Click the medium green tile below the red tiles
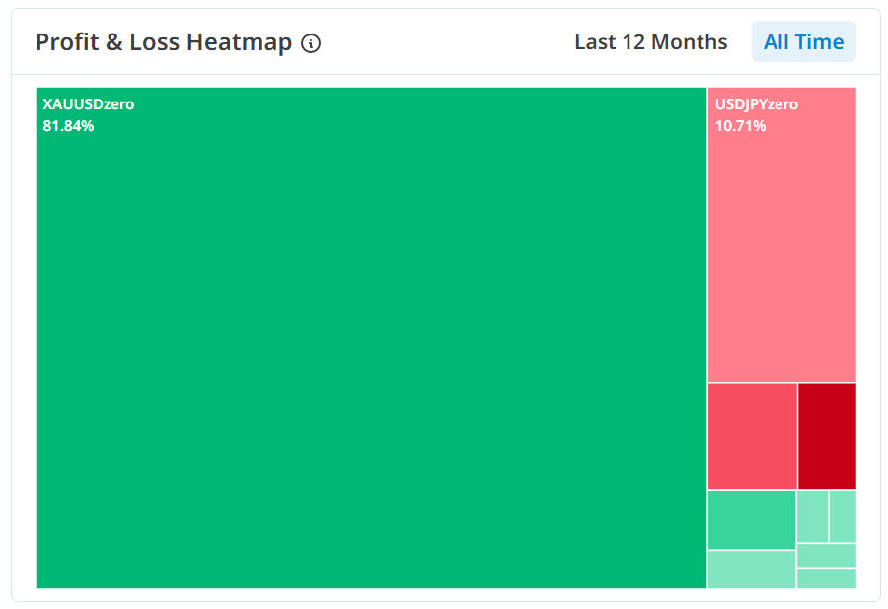This screenshot has height=609, width=888. [x=752, y=519]
